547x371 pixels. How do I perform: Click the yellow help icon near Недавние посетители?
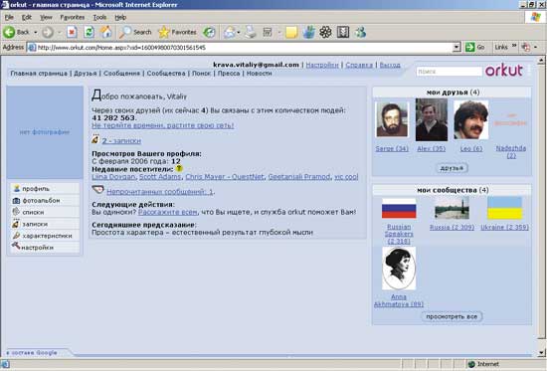pos(179,168)
